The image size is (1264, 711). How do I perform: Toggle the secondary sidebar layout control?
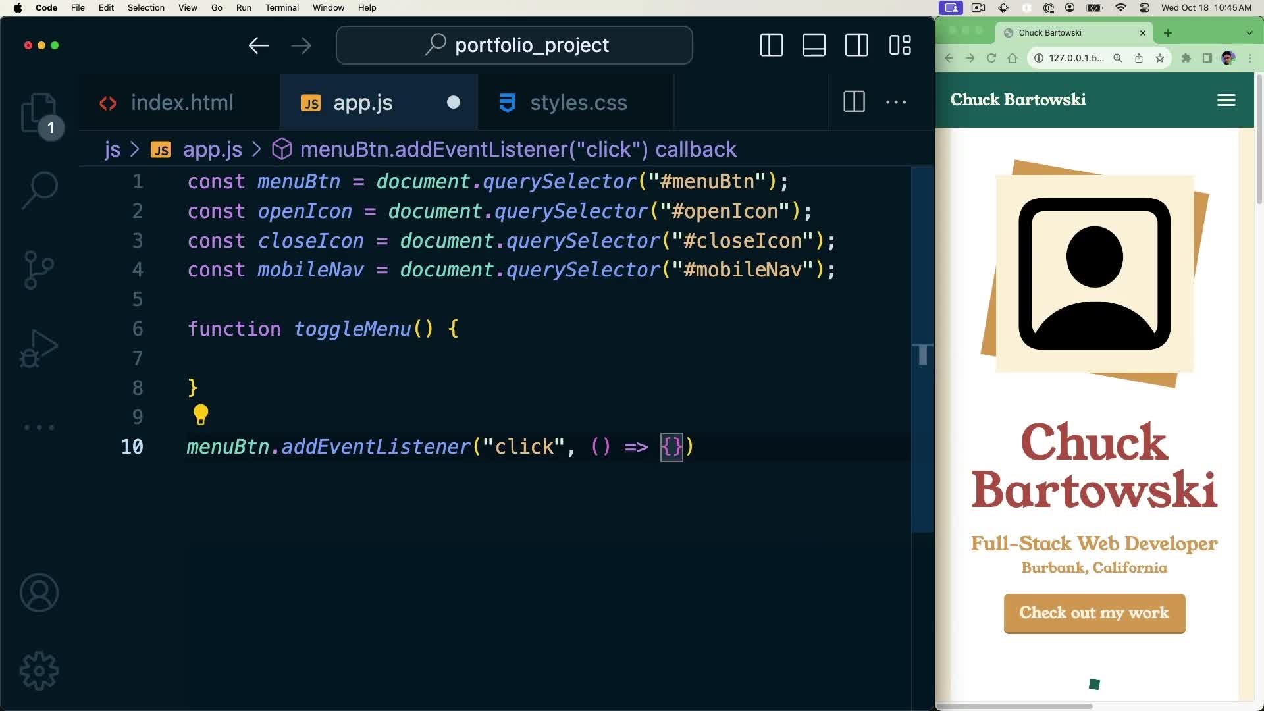click(x=856, y=45)
